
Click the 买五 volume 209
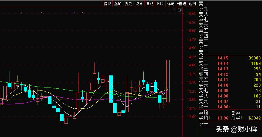tap(257, 80)
